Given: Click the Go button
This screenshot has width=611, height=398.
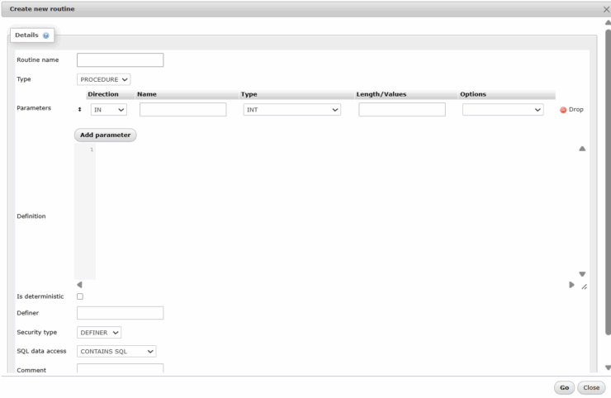Looking at the screenshot, I should pyautogui.click(x=564, y=387).
